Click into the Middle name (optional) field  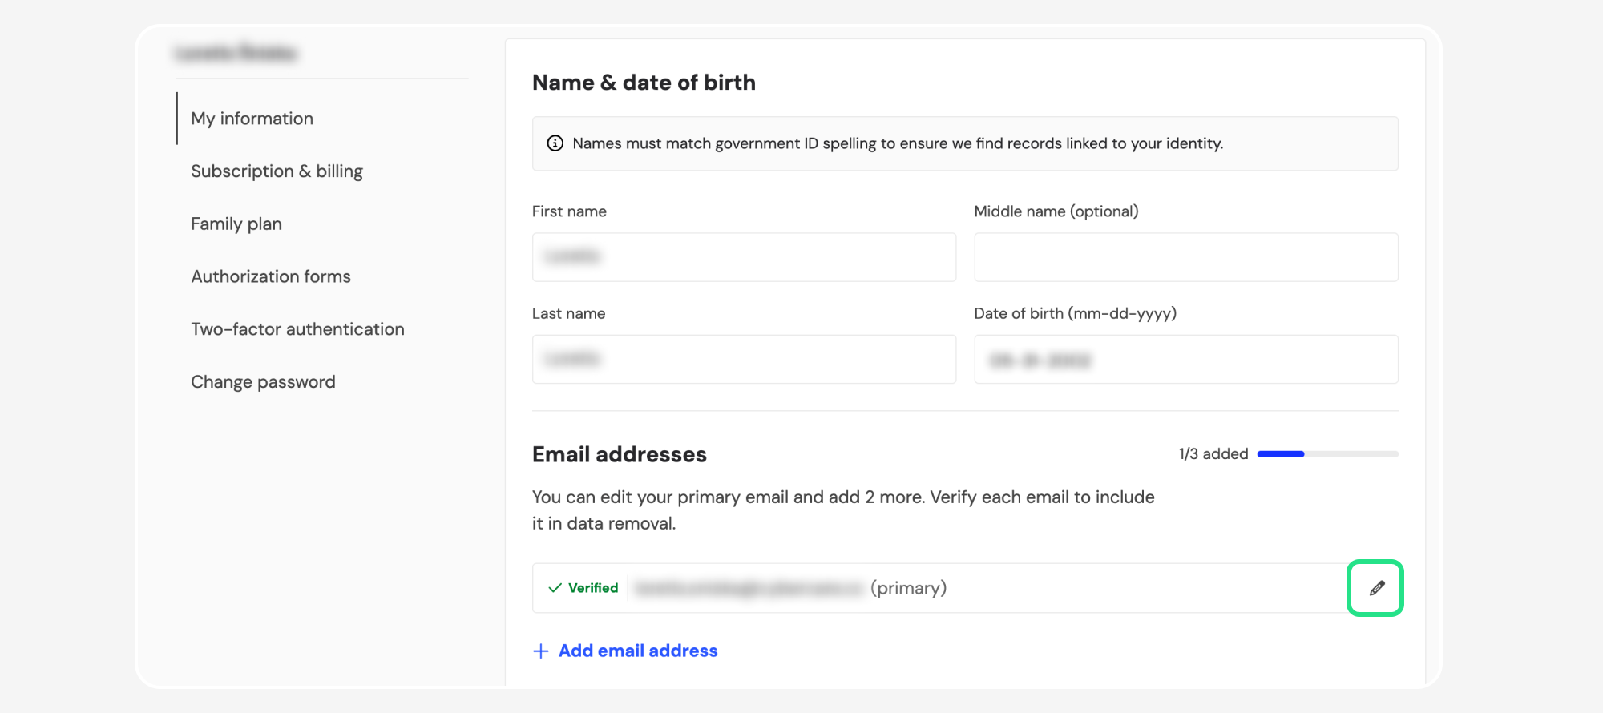point(1186,257)
